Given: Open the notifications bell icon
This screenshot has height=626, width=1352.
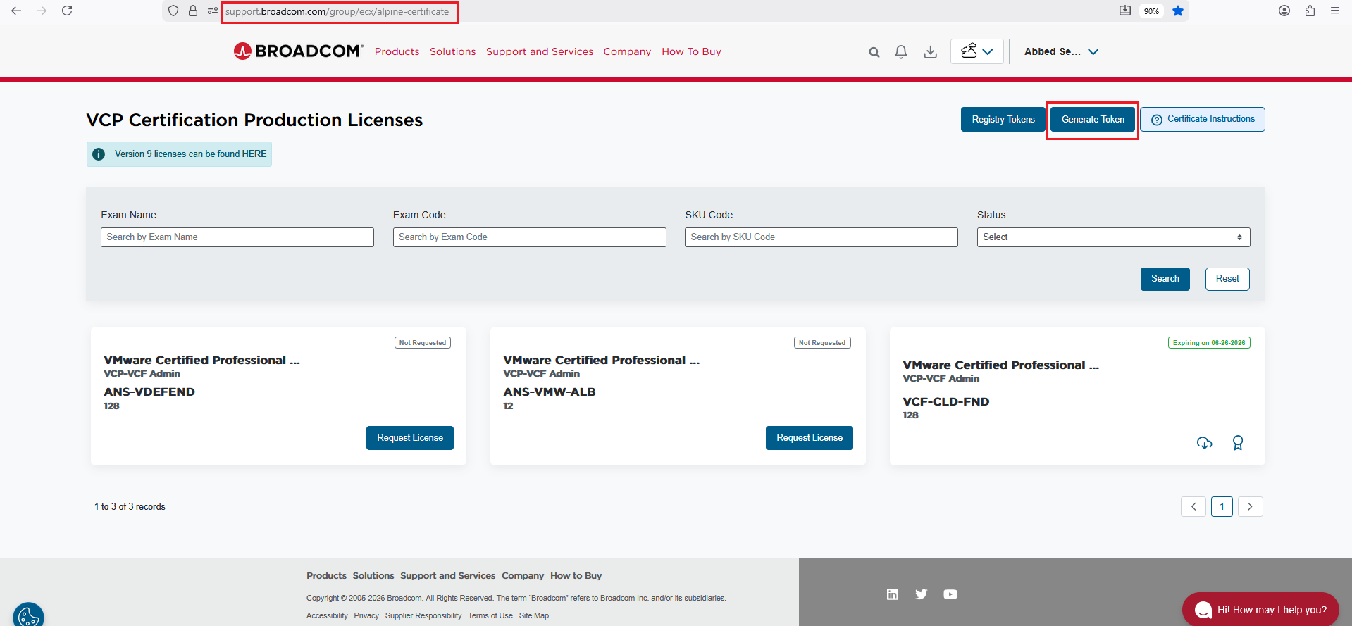Looking at the screenshot, I should (x=900, y=52).
